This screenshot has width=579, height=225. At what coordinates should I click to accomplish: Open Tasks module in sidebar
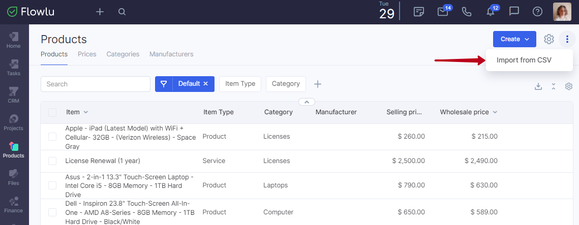14,68
